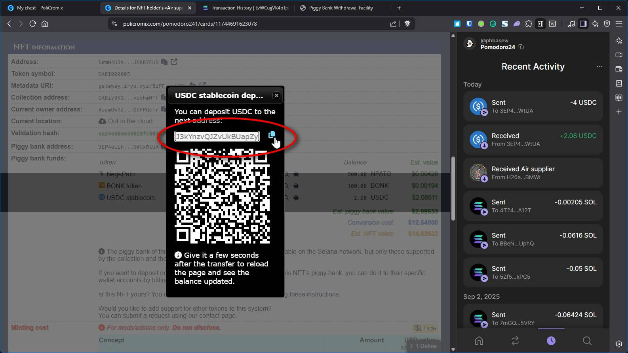Open the Phantom wallet extension icon
628x353 pixels.
(517, 24)
